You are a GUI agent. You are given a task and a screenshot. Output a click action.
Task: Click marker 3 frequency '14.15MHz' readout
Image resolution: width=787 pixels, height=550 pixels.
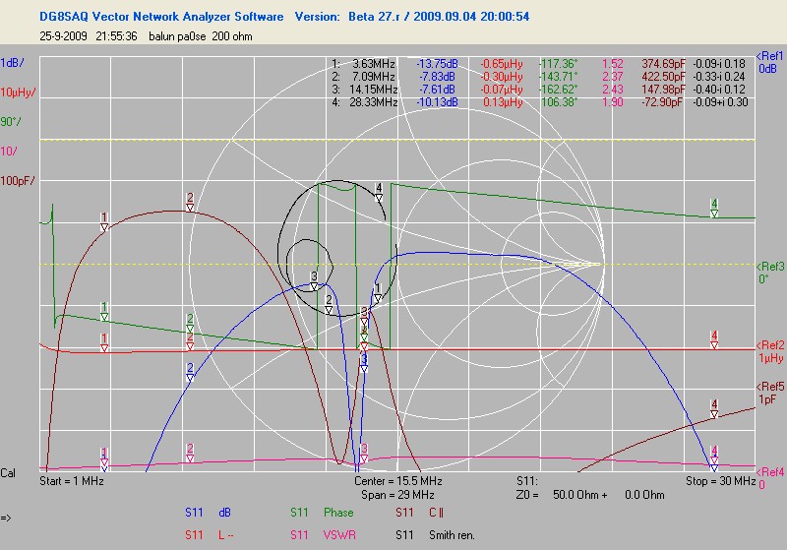click(374, 90)
